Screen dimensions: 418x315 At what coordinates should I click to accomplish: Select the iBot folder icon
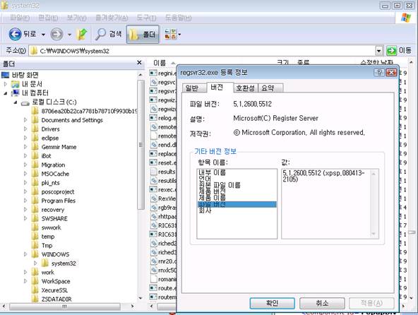point(35,156)
